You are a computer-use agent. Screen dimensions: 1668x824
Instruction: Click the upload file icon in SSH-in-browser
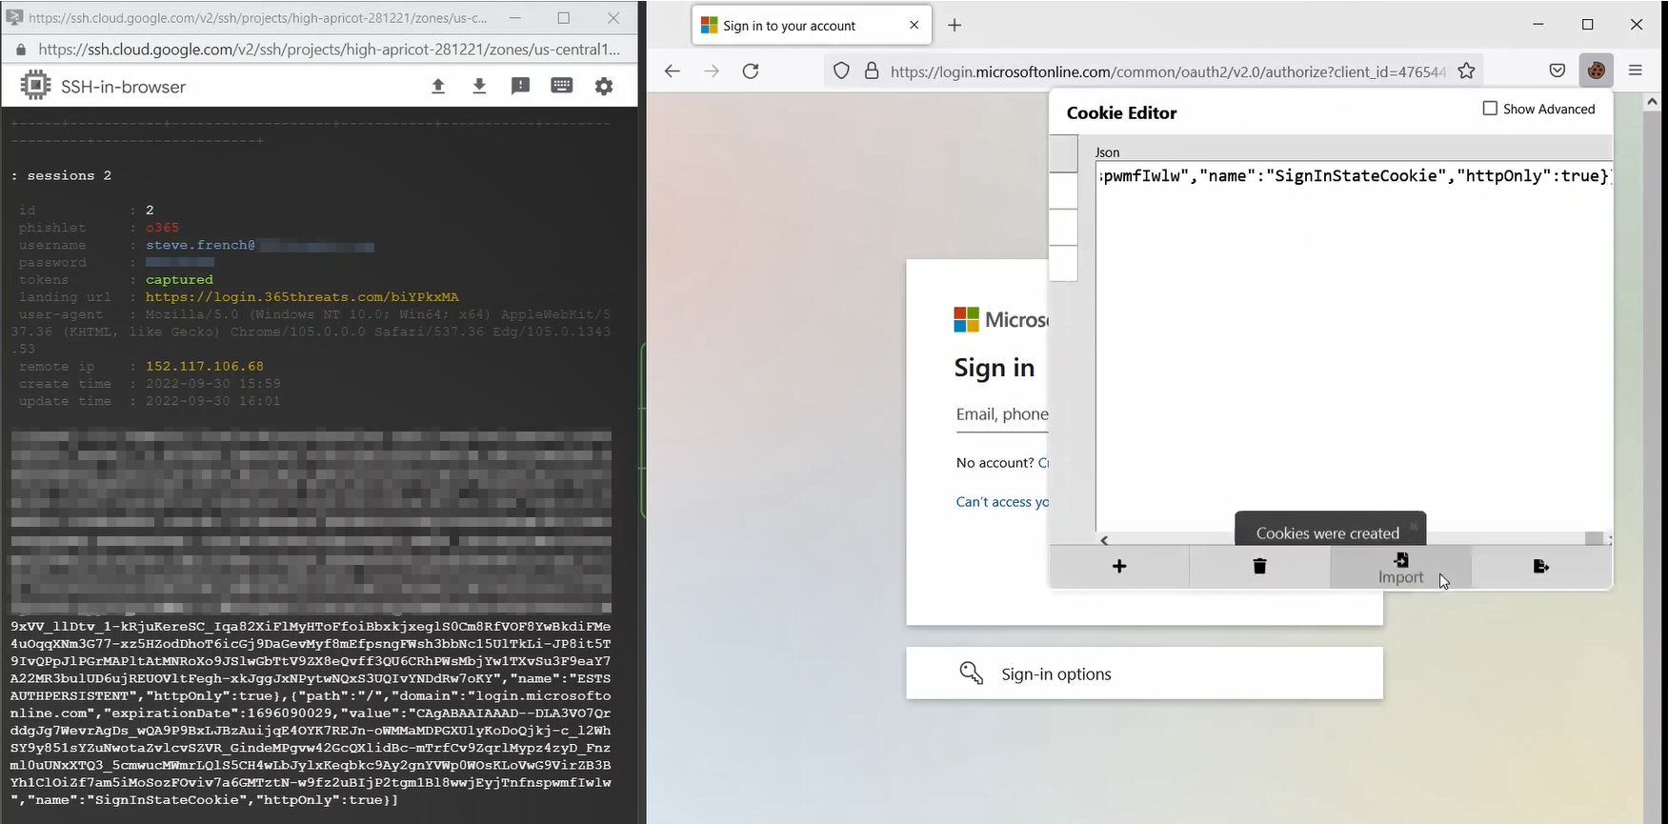point(438,87)
